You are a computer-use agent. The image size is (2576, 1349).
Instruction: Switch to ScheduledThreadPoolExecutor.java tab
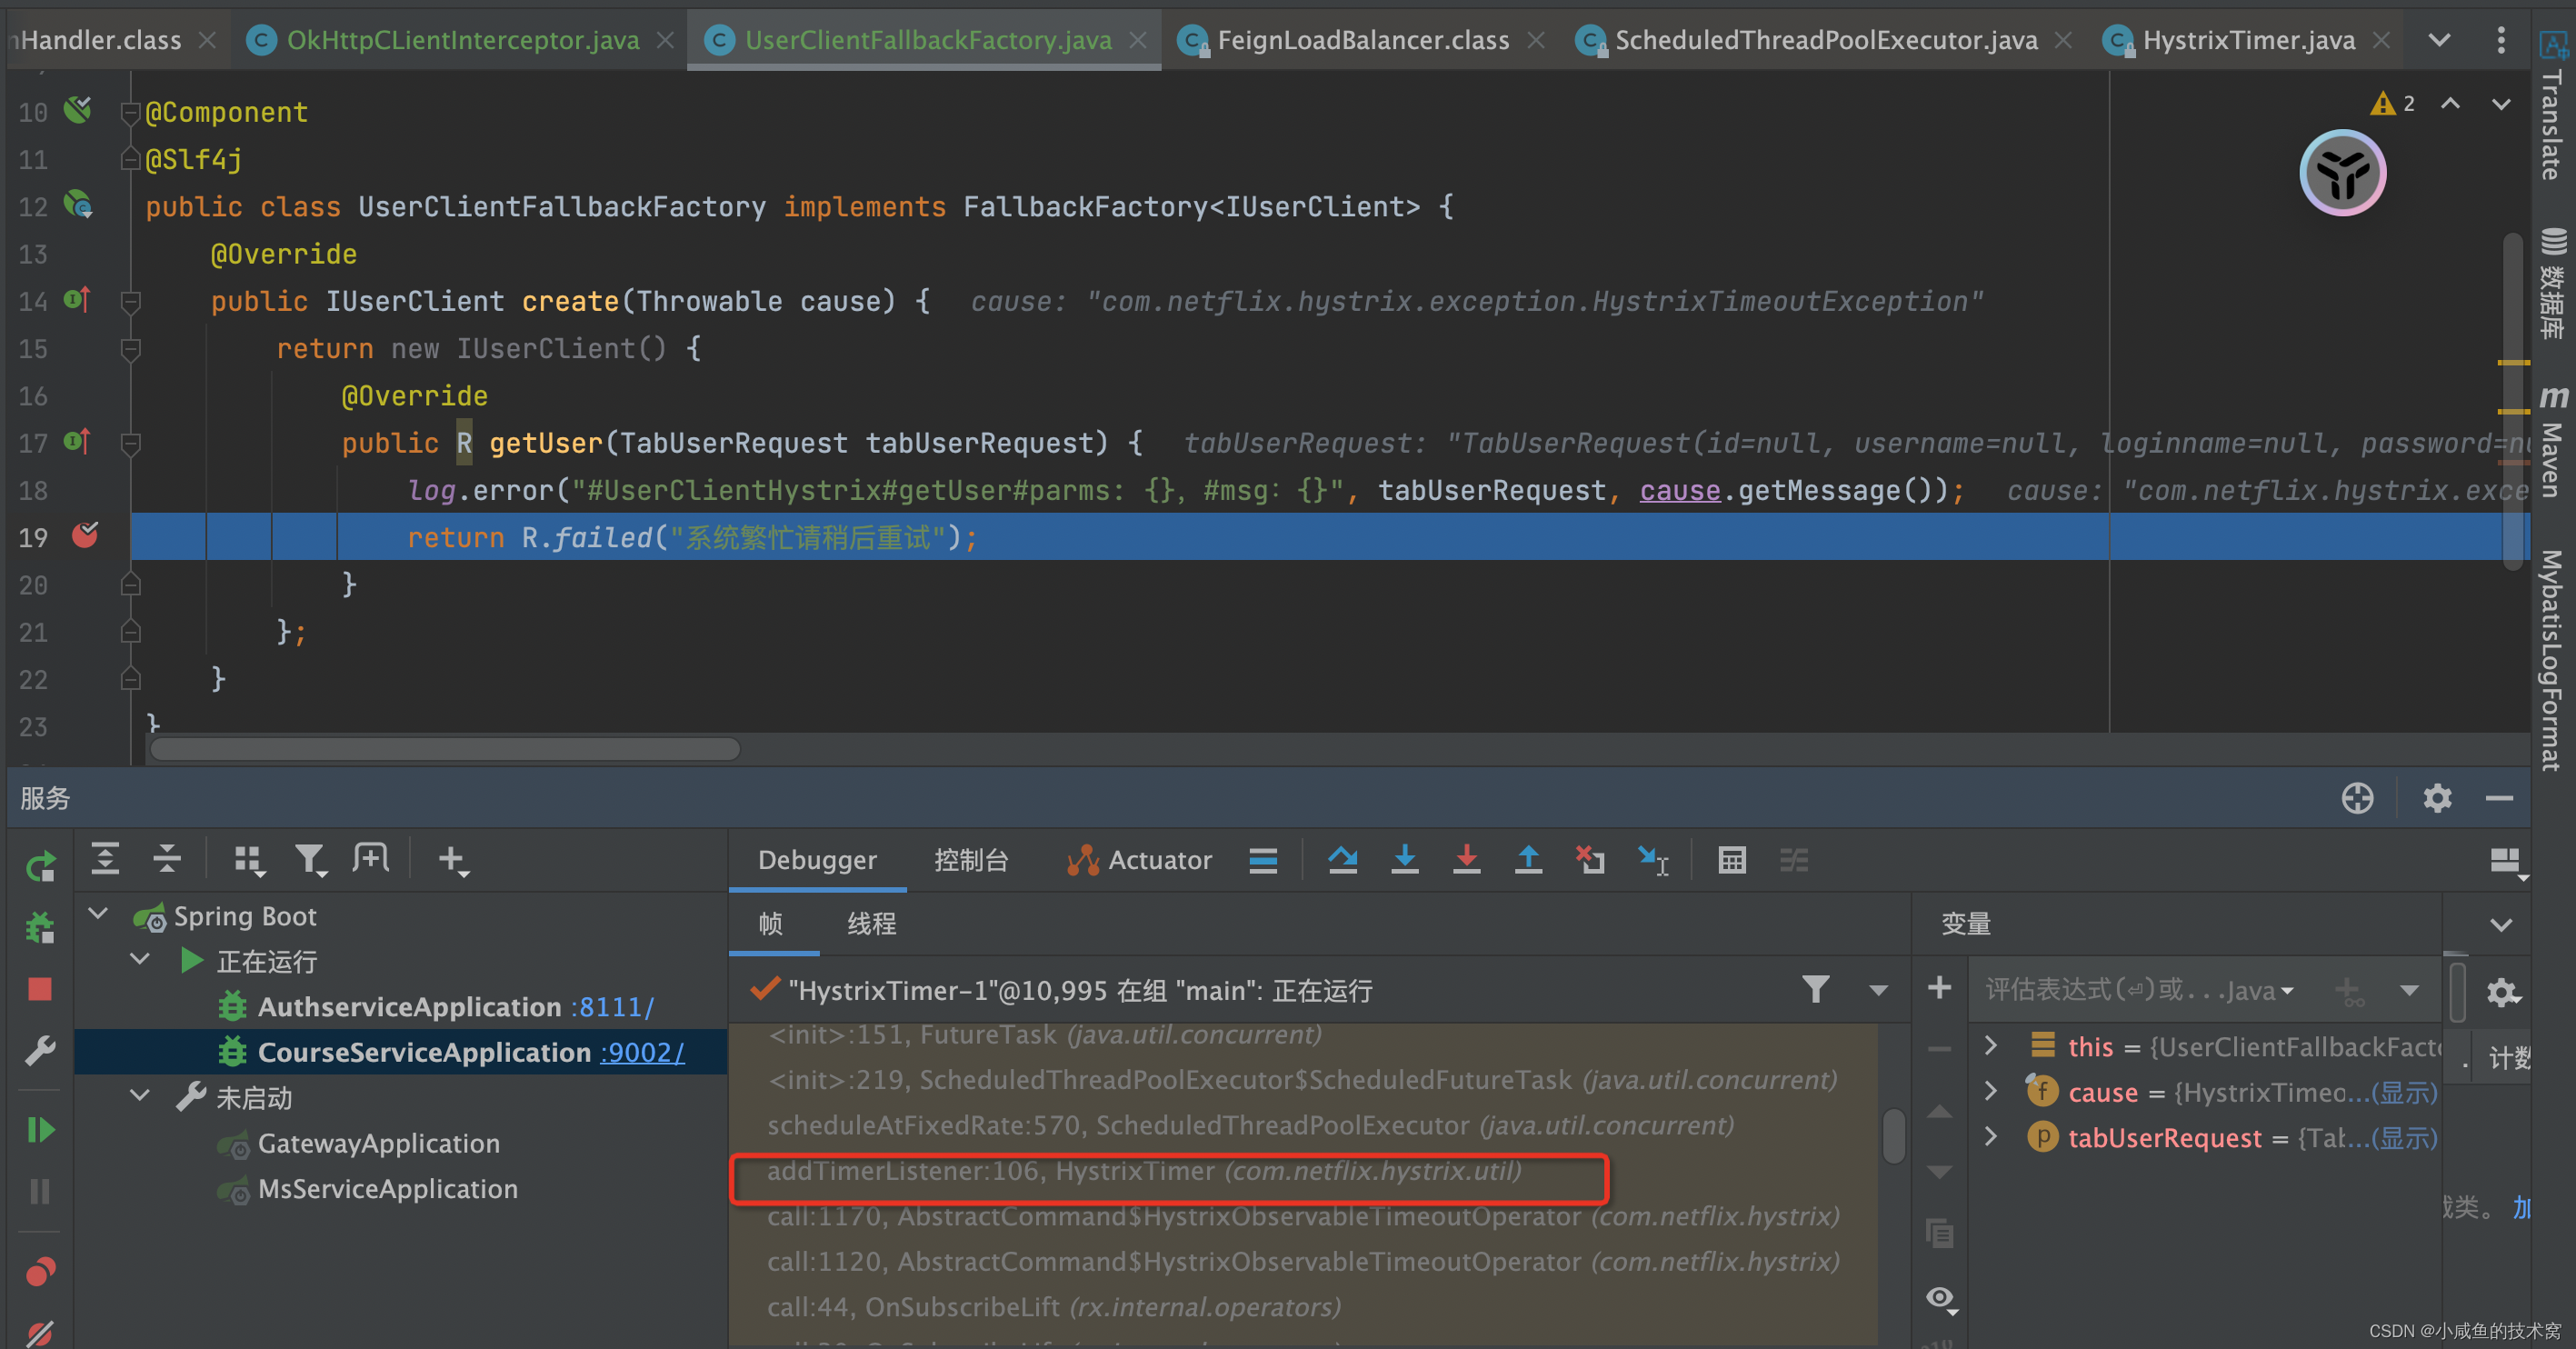tap(1824, 40)
